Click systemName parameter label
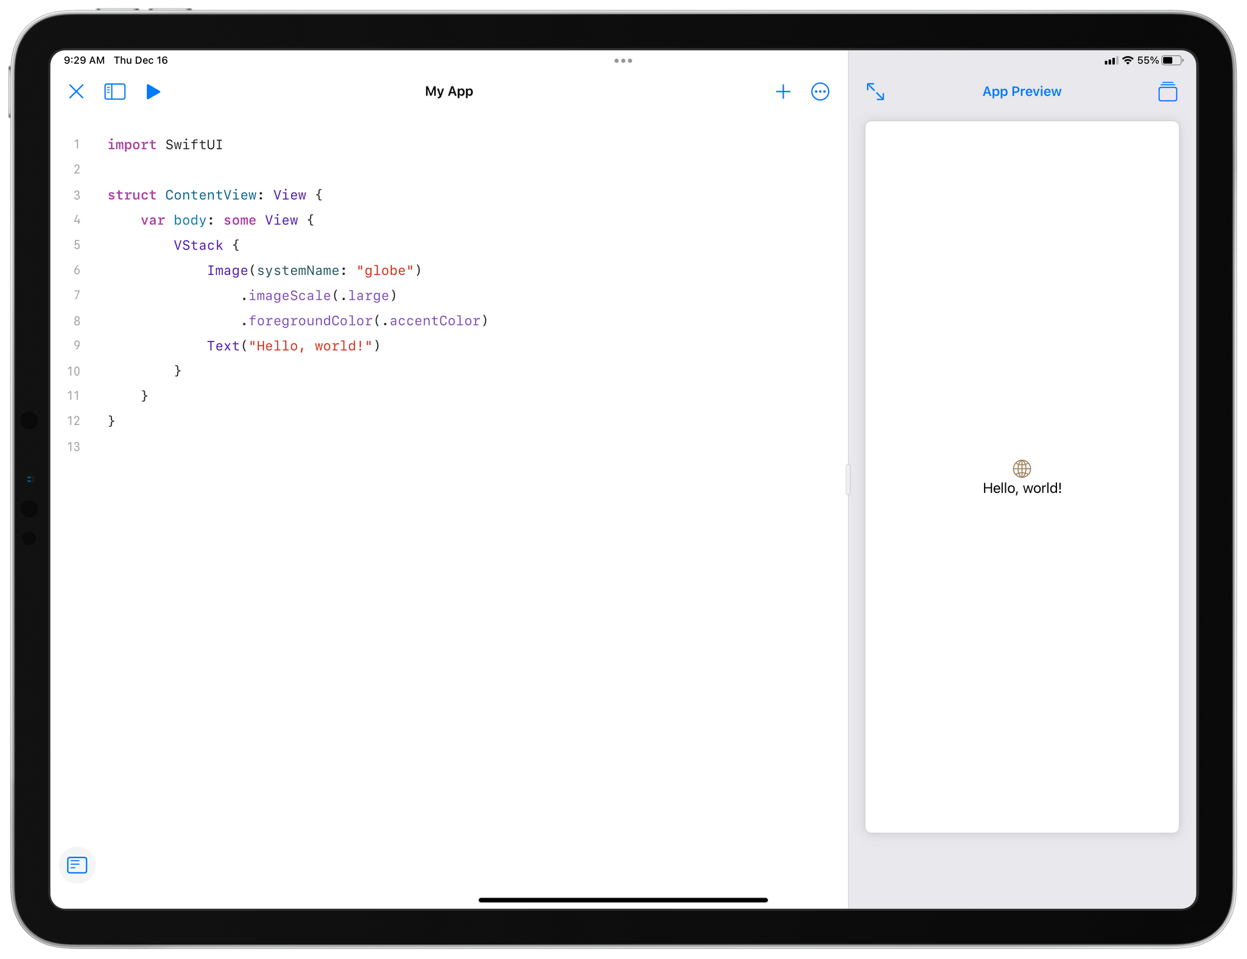Viewport: 1247px width, 959px height. tap(298, 271)
